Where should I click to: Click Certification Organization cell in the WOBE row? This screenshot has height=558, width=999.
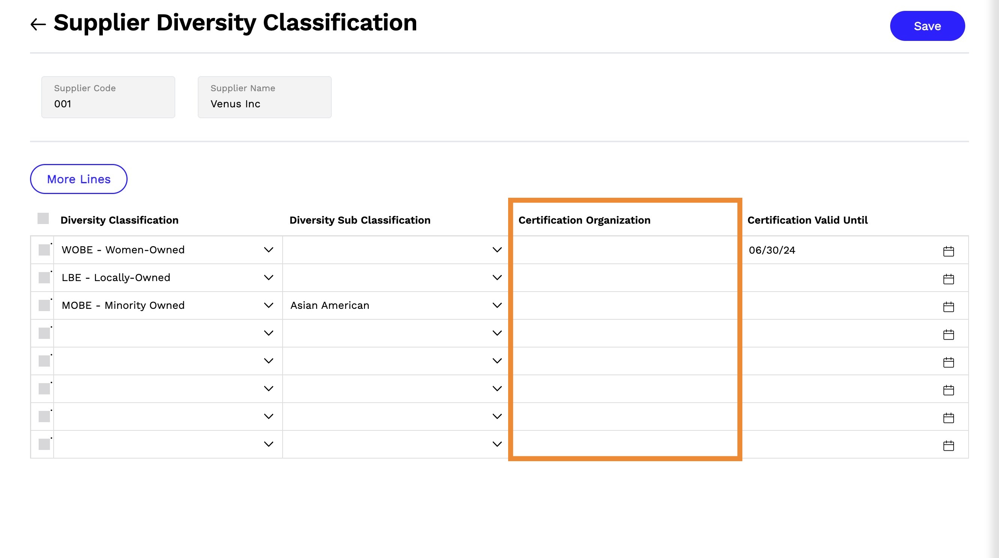[625, 250]
